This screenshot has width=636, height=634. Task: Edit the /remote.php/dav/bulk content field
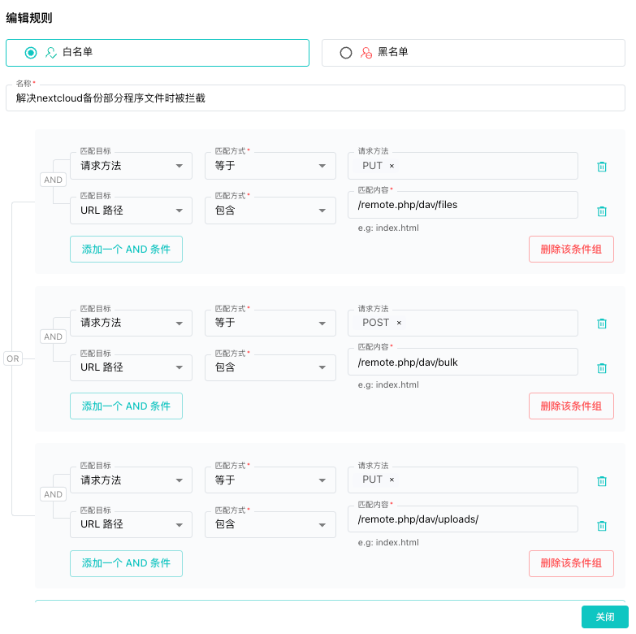tap(463, 362)
